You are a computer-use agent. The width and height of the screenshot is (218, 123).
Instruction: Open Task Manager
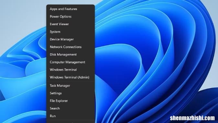pos(71,86)
